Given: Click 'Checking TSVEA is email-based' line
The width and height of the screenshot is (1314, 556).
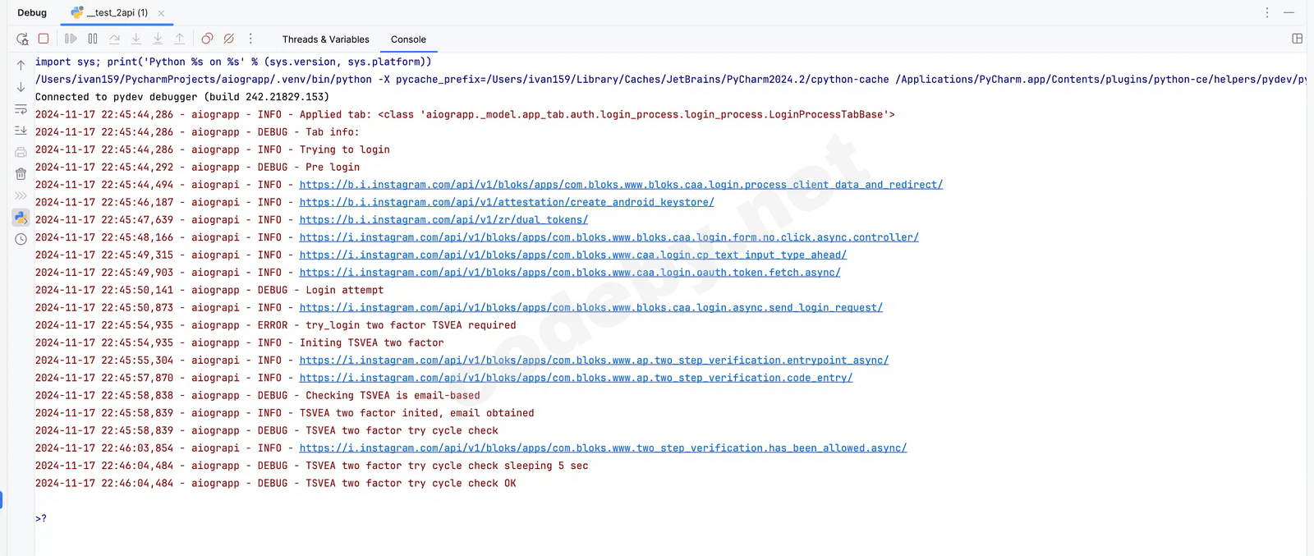Looking at the screenshot, I should (258, 396).
